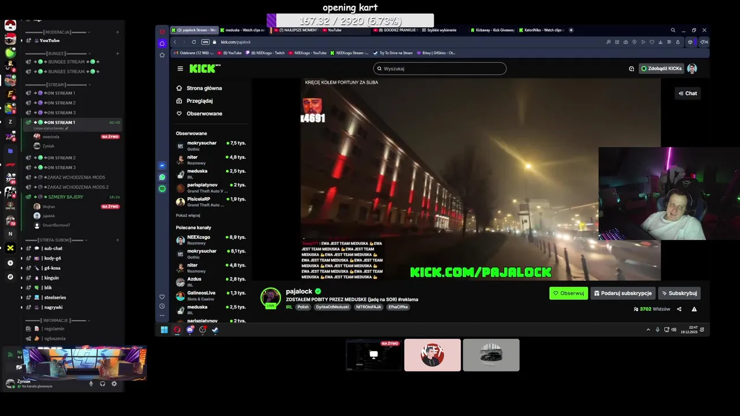
Task: Toggle Discord headphones deafen
Action: [102, 384]
